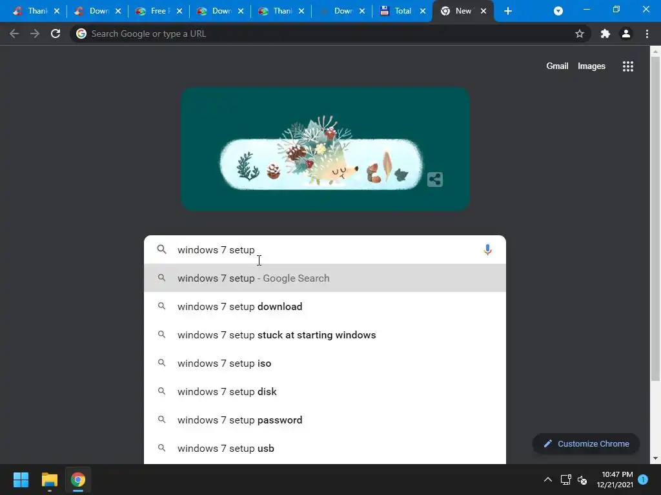The image size is (661, 495).
Task: Open a new tab with the plus button
Action: pyautogui.click(x=508, y=11)
